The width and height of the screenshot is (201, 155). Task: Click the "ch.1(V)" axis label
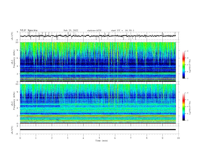(x=12, y=36)
